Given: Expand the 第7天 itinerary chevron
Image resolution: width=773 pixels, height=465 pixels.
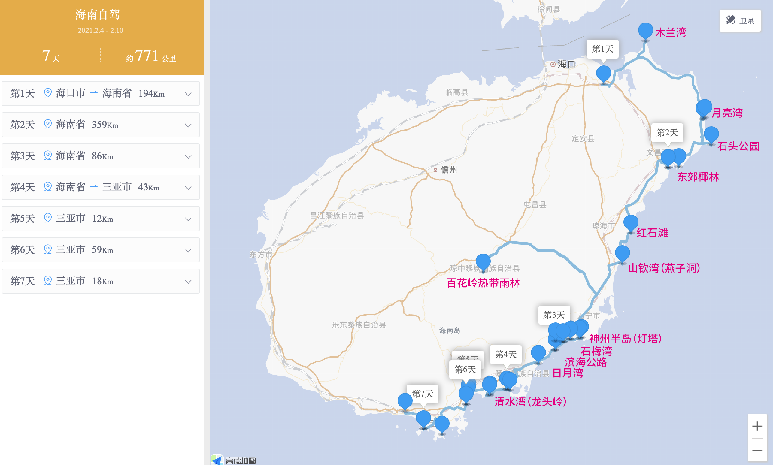Looking at the screenshot, I should [188, 281].
